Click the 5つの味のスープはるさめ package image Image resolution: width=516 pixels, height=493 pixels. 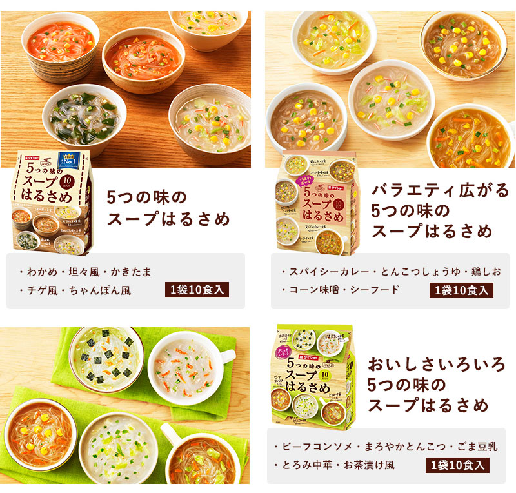(x=53, y=203)
